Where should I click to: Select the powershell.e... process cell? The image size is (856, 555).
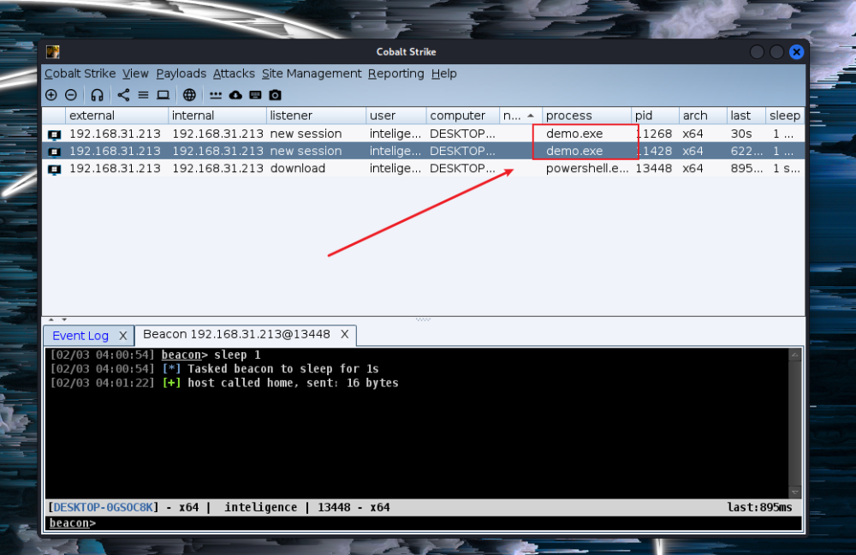coord(587,168)
